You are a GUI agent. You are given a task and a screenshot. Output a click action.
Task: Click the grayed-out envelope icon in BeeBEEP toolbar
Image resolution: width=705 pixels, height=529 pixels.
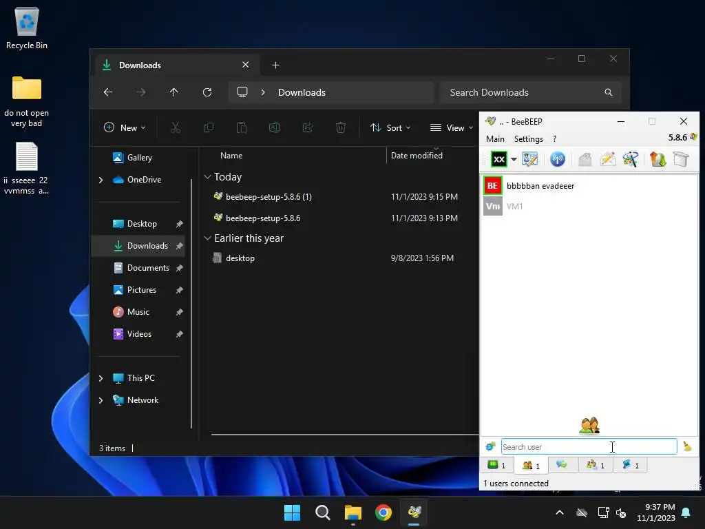[585, 159]
